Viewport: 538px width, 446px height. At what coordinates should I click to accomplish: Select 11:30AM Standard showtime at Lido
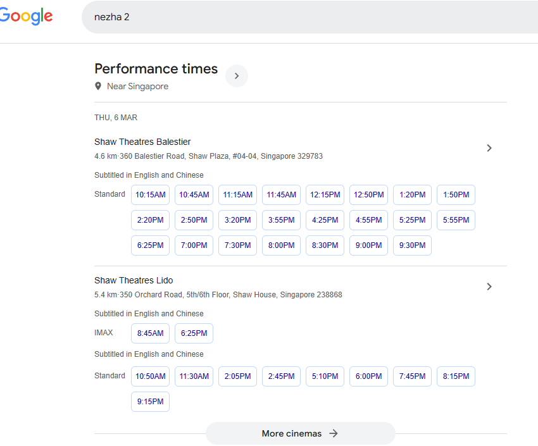pos(194,376)
